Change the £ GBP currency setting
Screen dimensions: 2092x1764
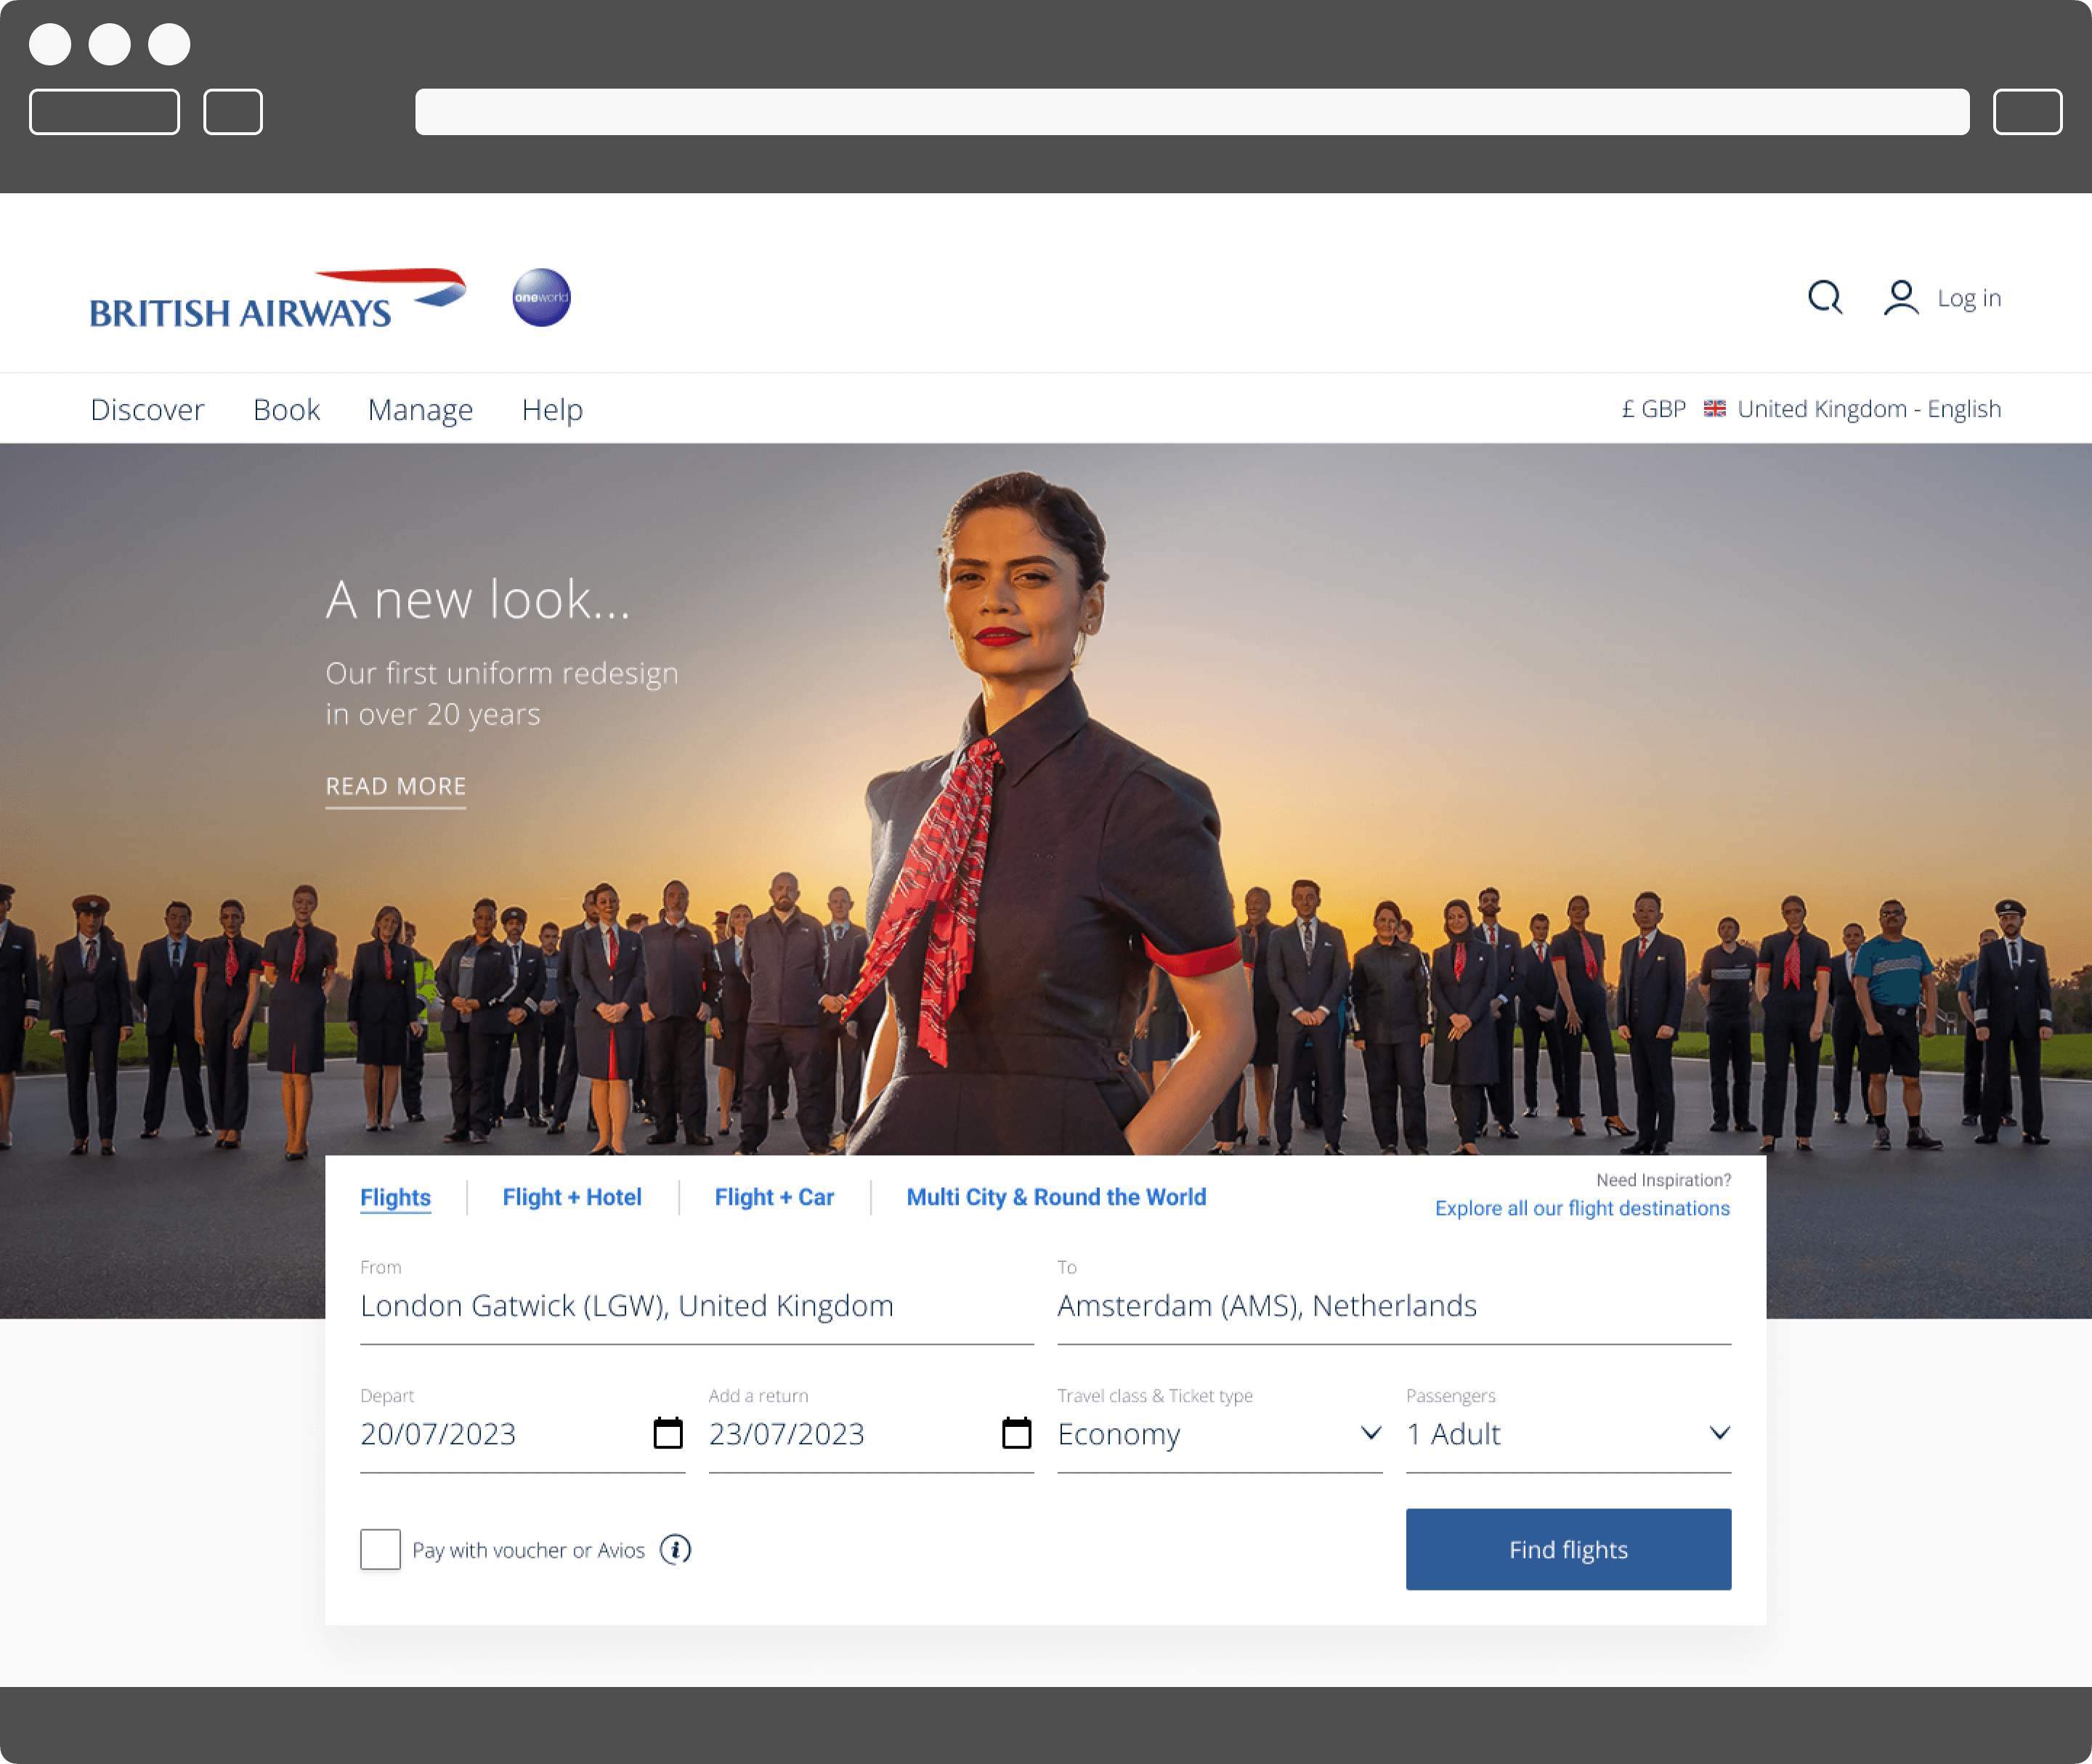[x=1654, y=409]
